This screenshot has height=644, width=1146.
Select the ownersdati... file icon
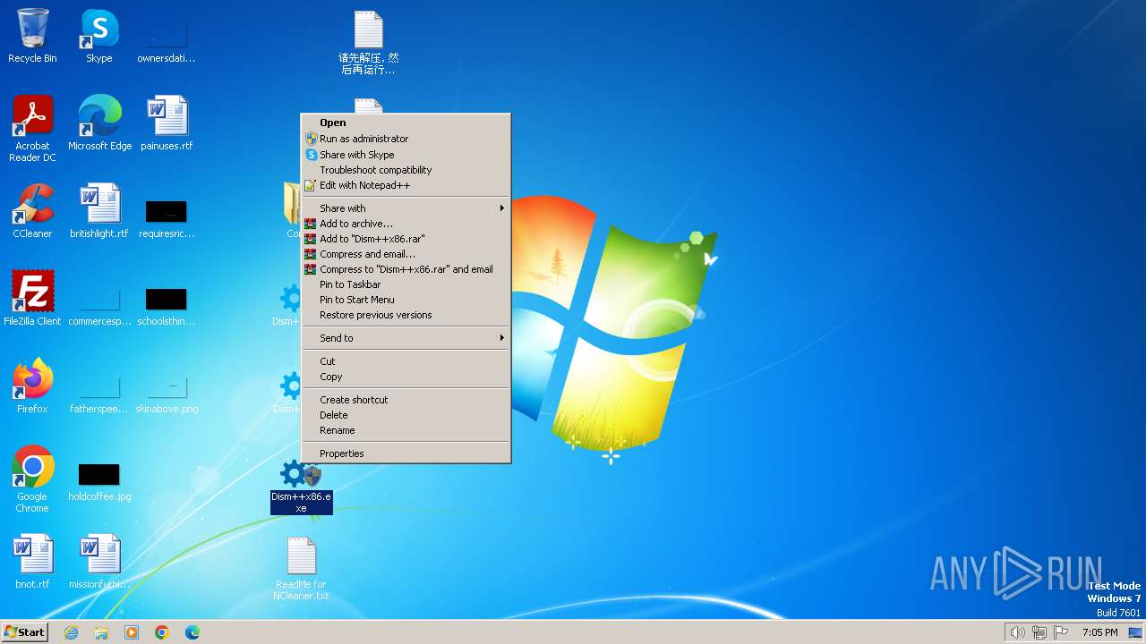tap(167, 43)
